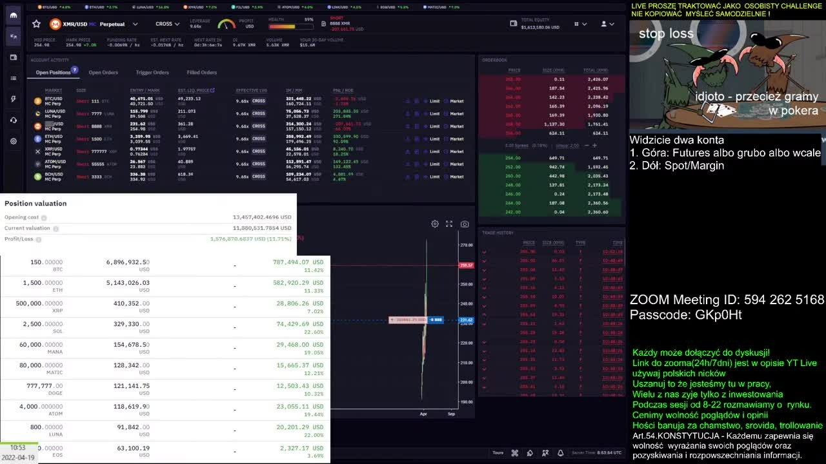This screenshot has height=464, width=826.
Task: Toggle fullscreen for the price chart
Action: [x=449, y=224]
